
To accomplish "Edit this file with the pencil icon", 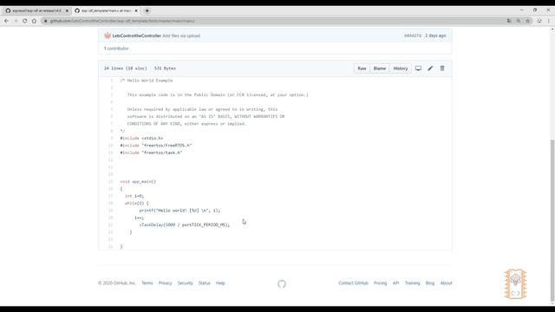I will [430, 68].
